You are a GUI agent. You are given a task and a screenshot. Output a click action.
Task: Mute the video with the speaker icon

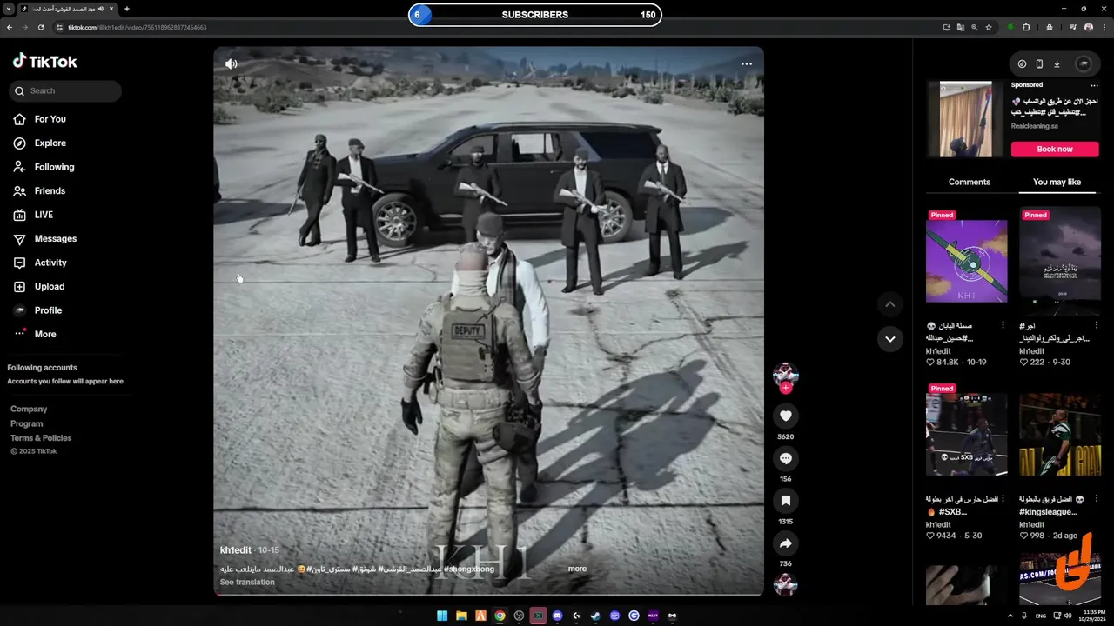pos(231,63)
